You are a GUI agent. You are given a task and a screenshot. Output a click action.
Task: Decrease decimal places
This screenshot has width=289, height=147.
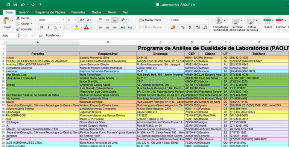pyautogui.click(x=206, y=27)
